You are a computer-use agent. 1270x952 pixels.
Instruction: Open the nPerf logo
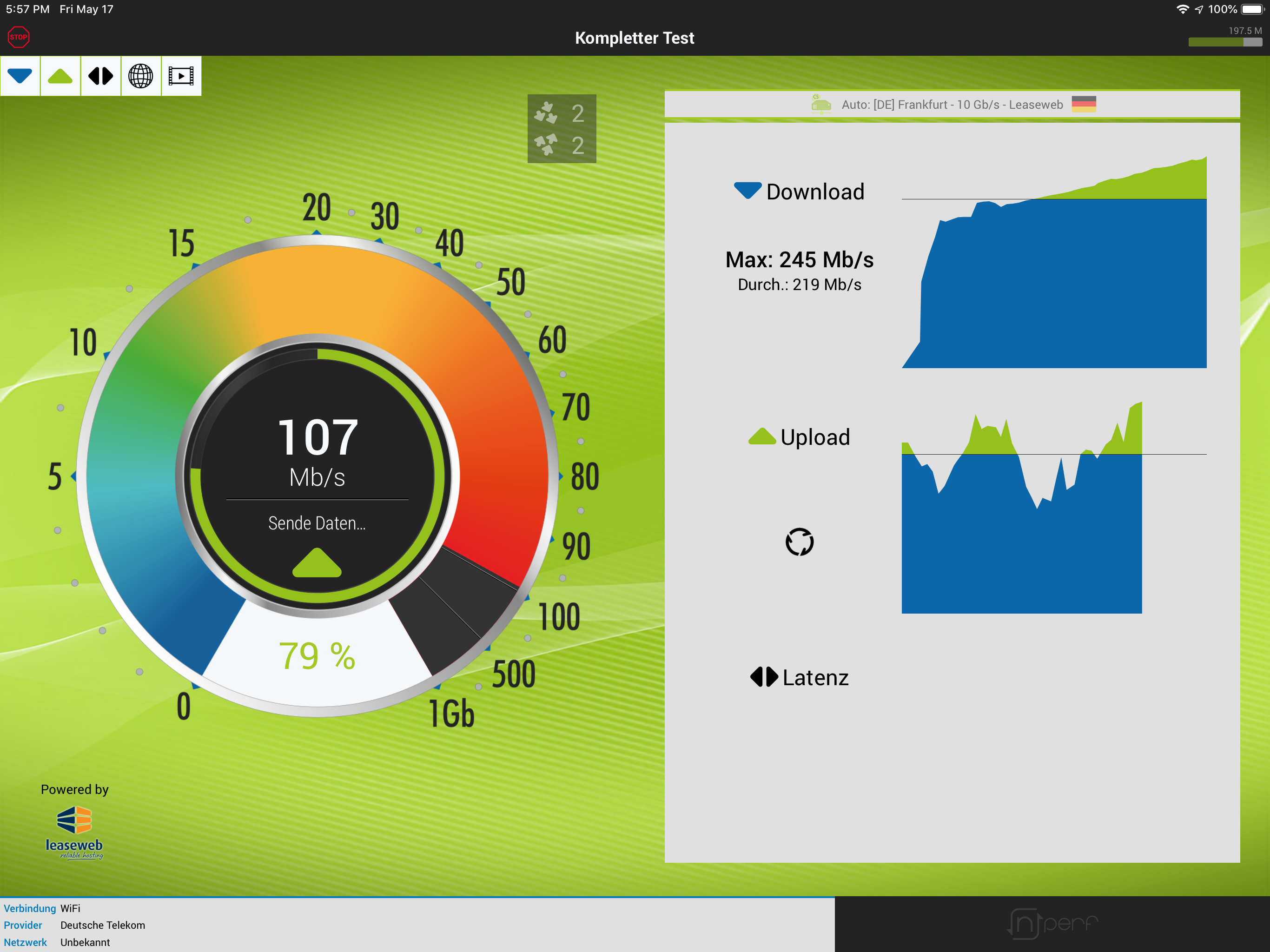tap(1052, 924)
